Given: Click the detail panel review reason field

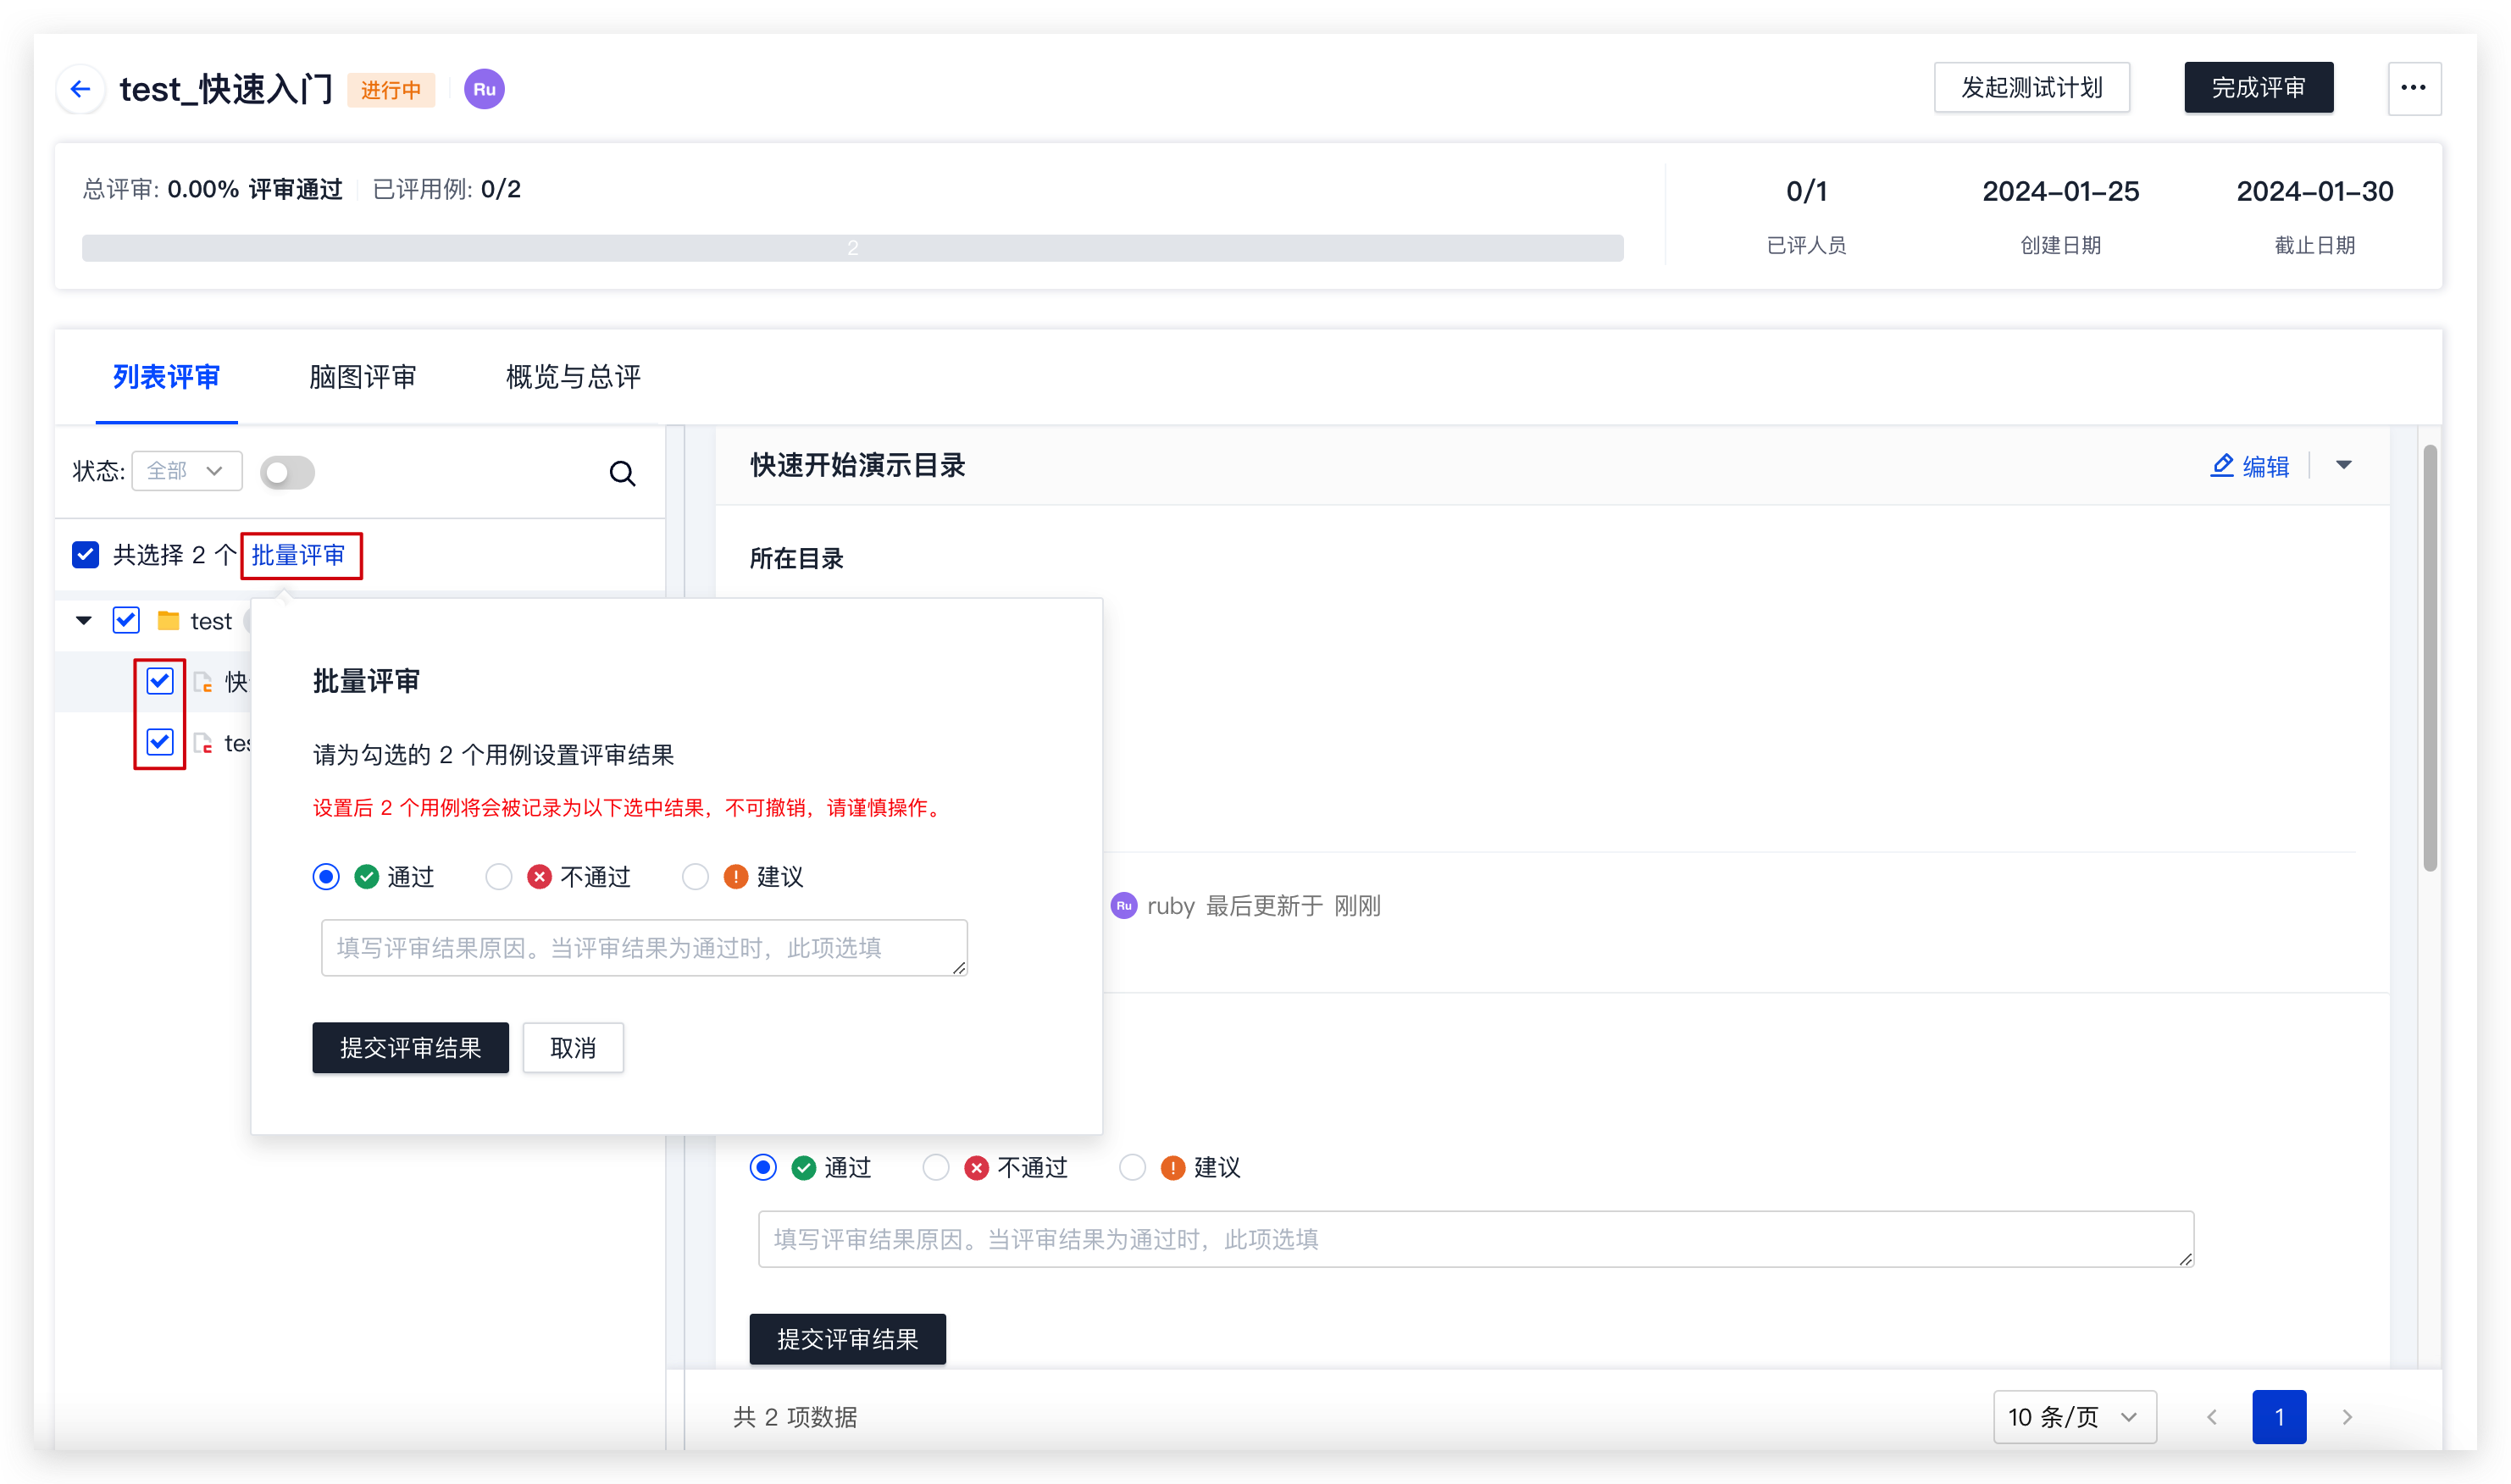Looking at the screenshot, I should pyautogui.click(x=1475, y=1239).
